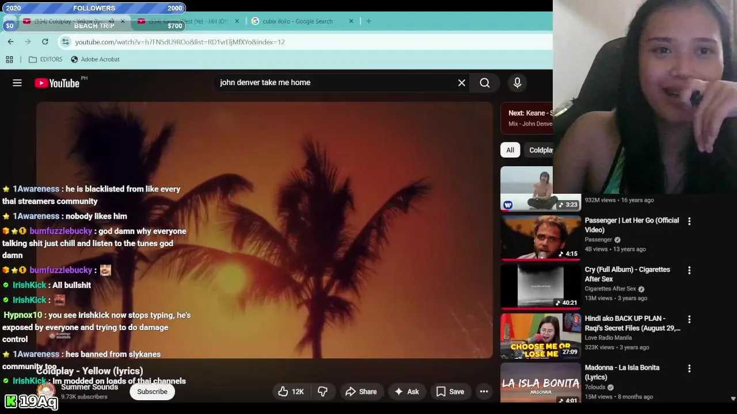Open Passenger Let Her Go thumbnail
This screenshot has width=737, height=414.
tap(541, 237)
